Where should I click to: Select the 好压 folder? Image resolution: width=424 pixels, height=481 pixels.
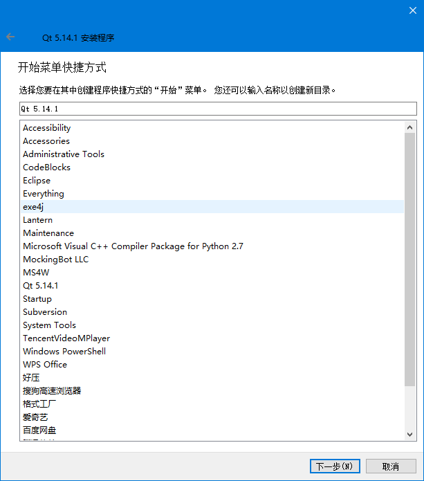tap(212, 378)
